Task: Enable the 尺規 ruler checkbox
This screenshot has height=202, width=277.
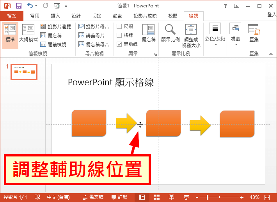Action: point(119,26)
